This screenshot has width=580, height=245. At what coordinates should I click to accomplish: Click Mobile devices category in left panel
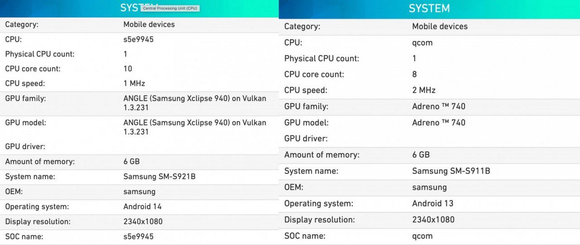(x=149, y=24)
